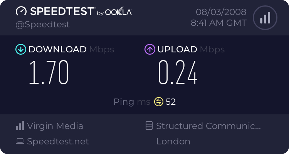Click the 0.24 upload speed value
The width and height of the screenshot is (289, 154).
coord(178,72)
